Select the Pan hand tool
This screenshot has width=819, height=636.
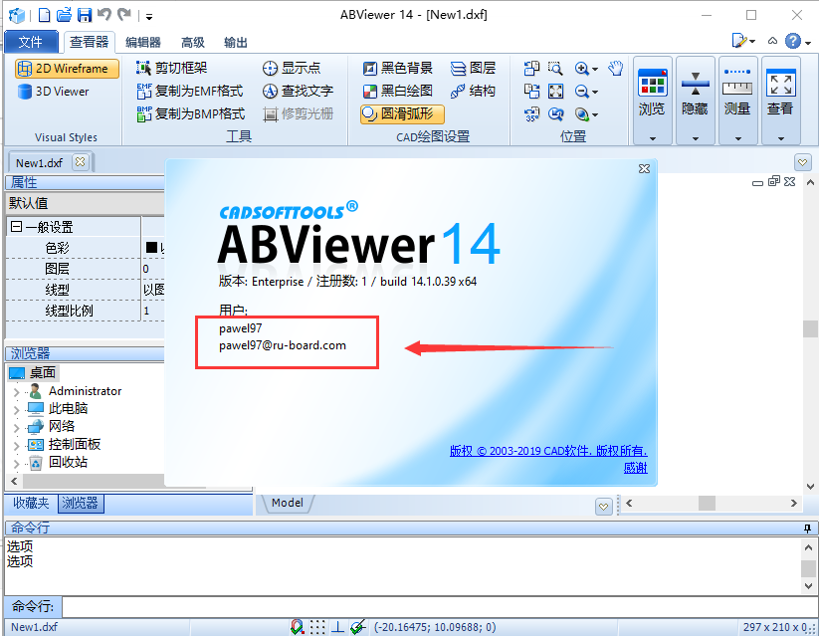click(x=615, y=68)
